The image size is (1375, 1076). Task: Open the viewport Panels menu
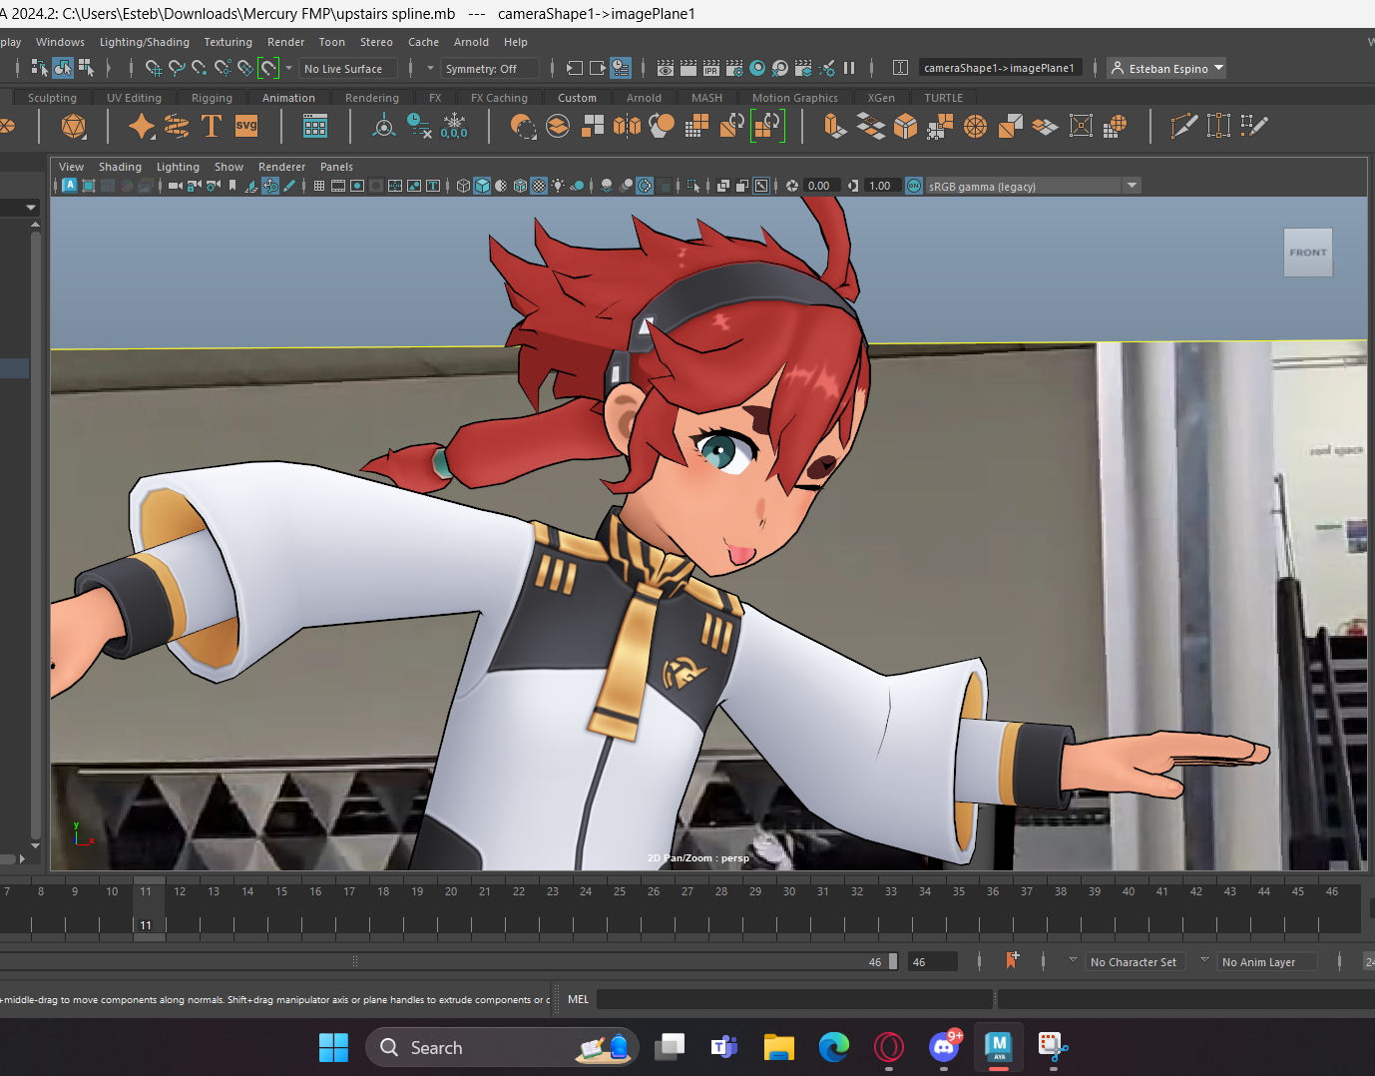point(336,167)
